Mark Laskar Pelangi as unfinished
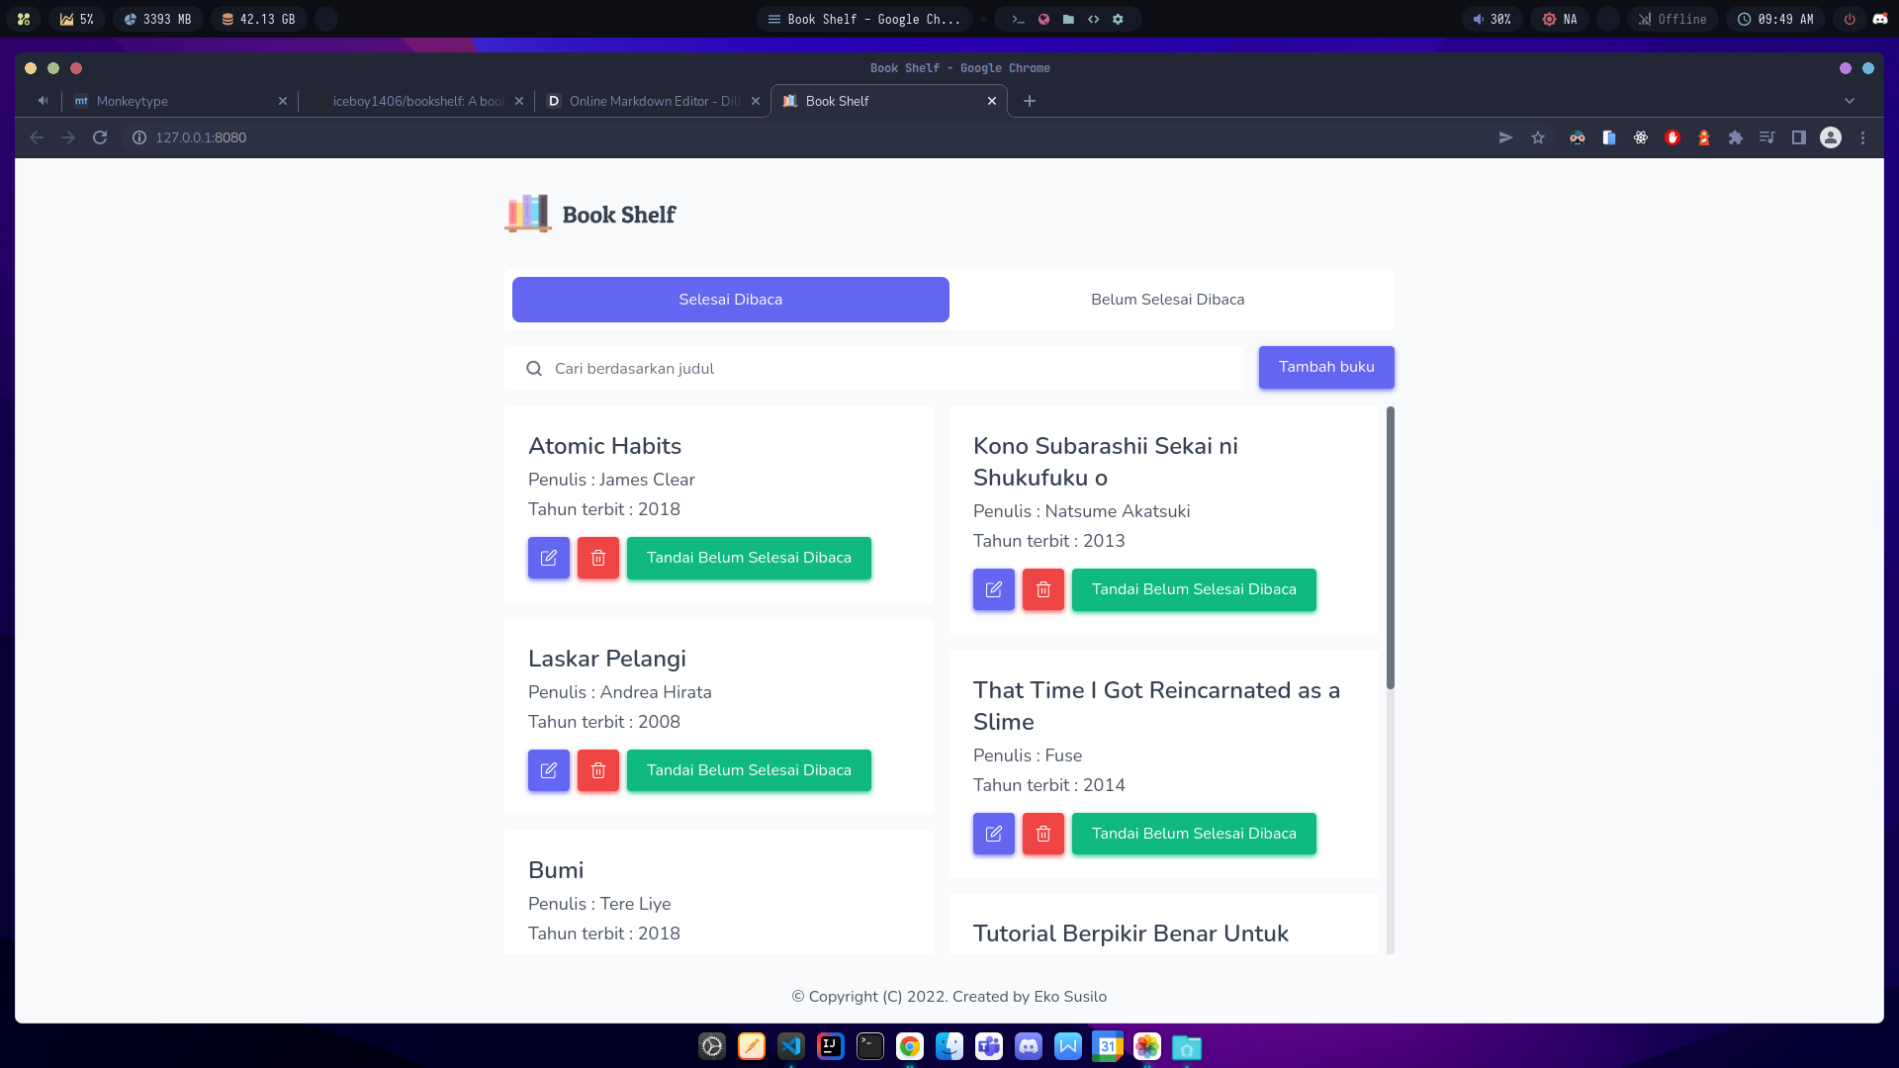 [749, 770]
